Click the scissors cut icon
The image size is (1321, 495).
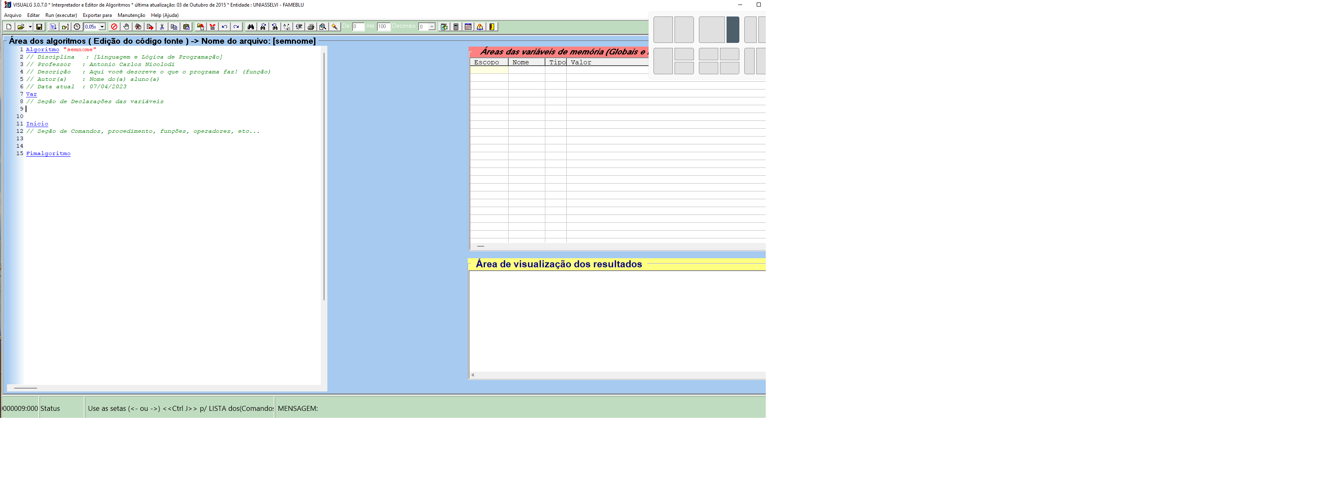coord(162,27)
